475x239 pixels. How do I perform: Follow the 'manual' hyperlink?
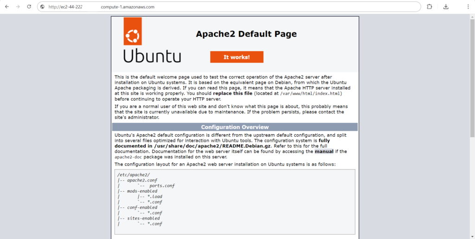[324, 151]
